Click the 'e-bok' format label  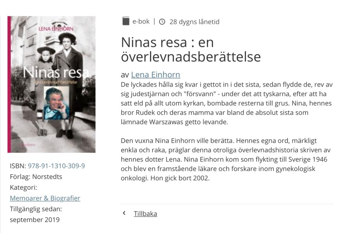[141, 21]
